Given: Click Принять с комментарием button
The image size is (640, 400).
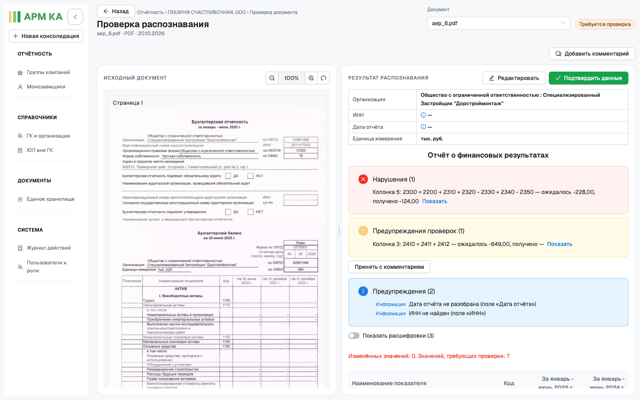Looking at the screenshot, I should tap(389, 267).
